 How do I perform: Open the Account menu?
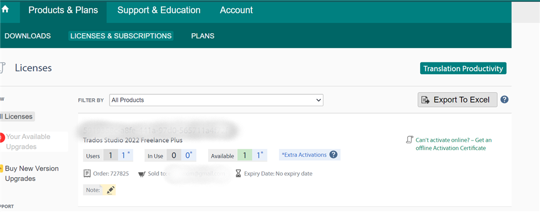pos(236,11)
